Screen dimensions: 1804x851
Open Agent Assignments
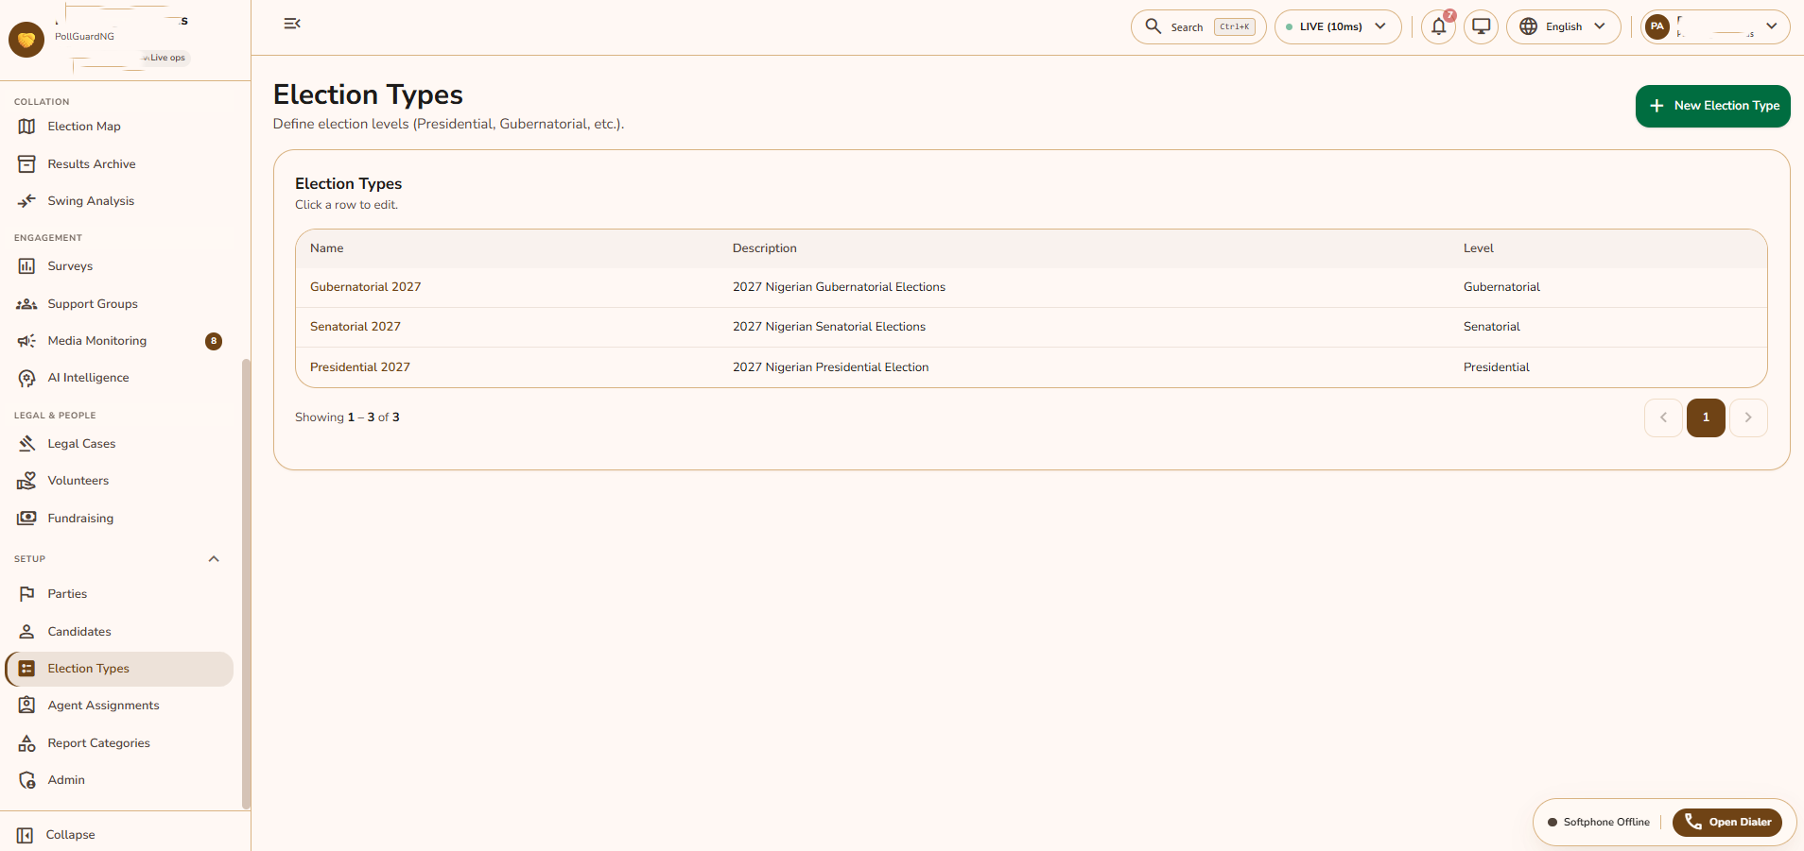120,706
